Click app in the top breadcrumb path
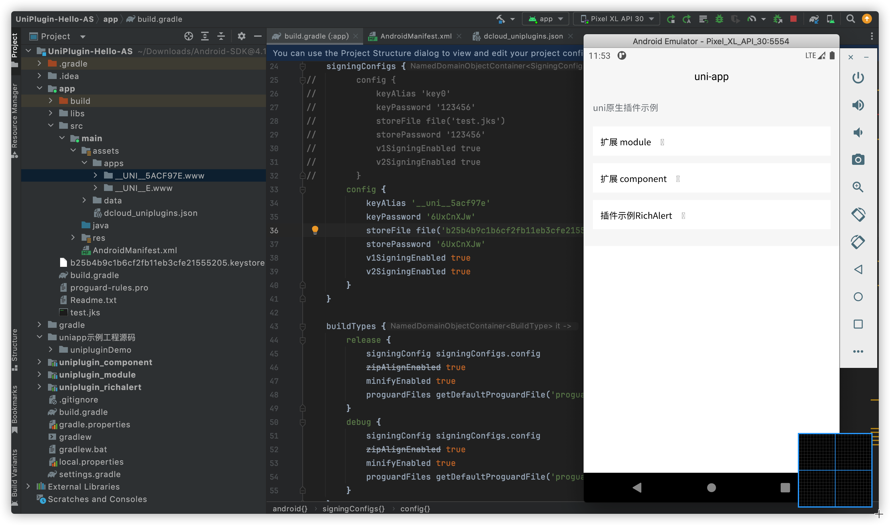 point(110,19)
